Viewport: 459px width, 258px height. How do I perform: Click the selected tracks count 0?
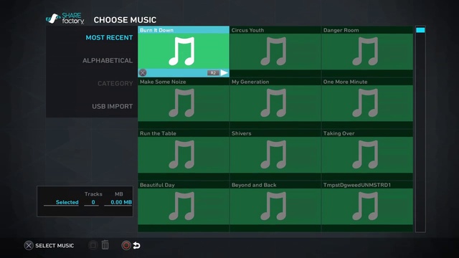coord(93,202)
